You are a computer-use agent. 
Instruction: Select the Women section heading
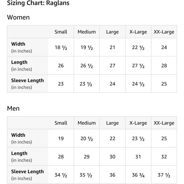pos(18,17)
